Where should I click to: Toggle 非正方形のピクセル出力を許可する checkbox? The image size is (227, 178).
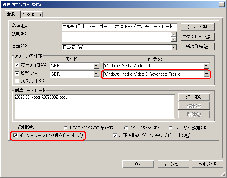[115, 136]
